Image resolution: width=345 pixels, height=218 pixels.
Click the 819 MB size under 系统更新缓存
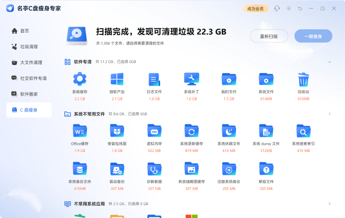coord(192,151)
